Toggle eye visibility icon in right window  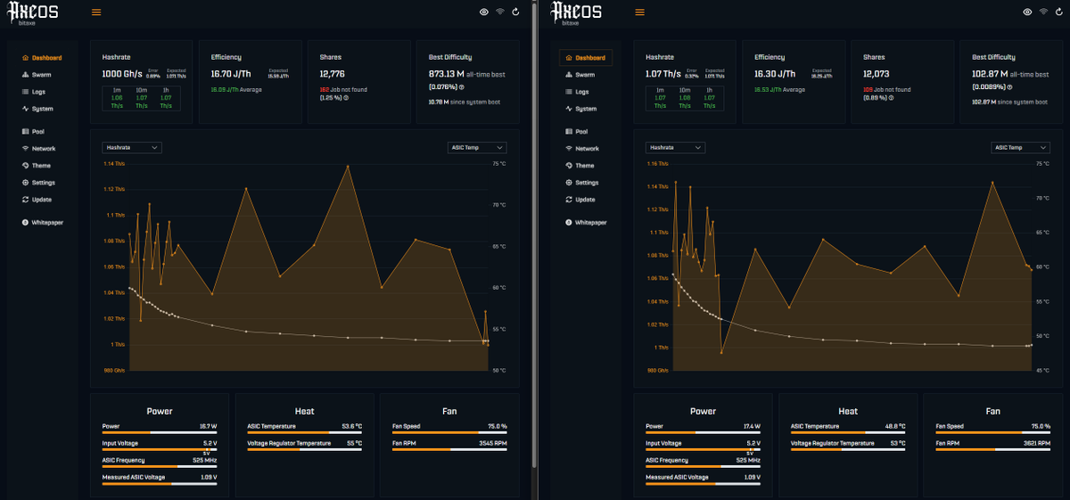tap(1027, 12)
